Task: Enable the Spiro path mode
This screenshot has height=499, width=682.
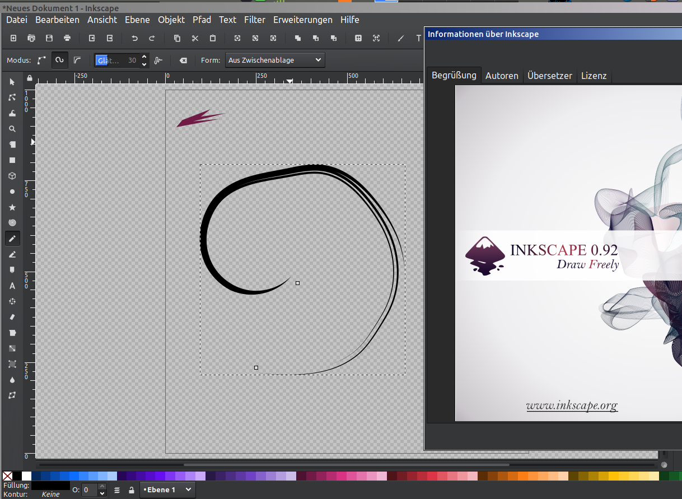Action: (x=59, y=60)
